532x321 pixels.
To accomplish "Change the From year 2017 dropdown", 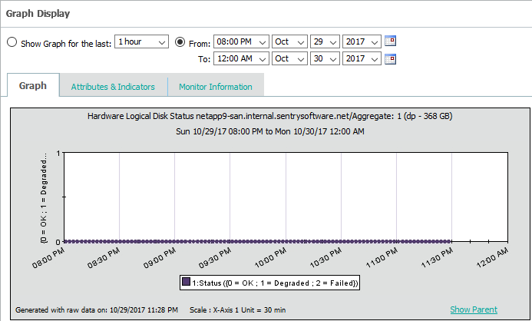I will pyautogui.click(x=362, y=41).
